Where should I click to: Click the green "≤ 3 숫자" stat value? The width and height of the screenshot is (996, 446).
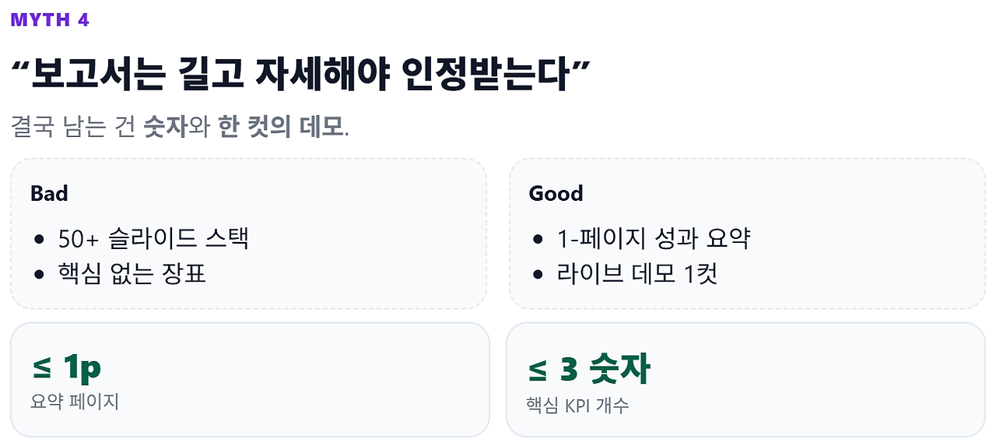coord(588,369)
